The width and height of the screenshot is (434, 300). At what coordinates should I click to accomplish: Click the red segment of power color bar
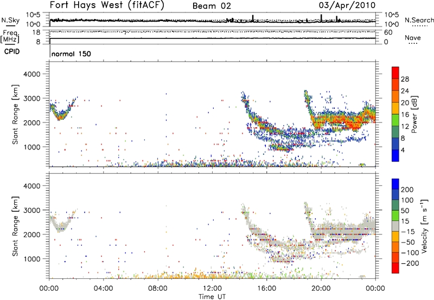pos(395,73)
